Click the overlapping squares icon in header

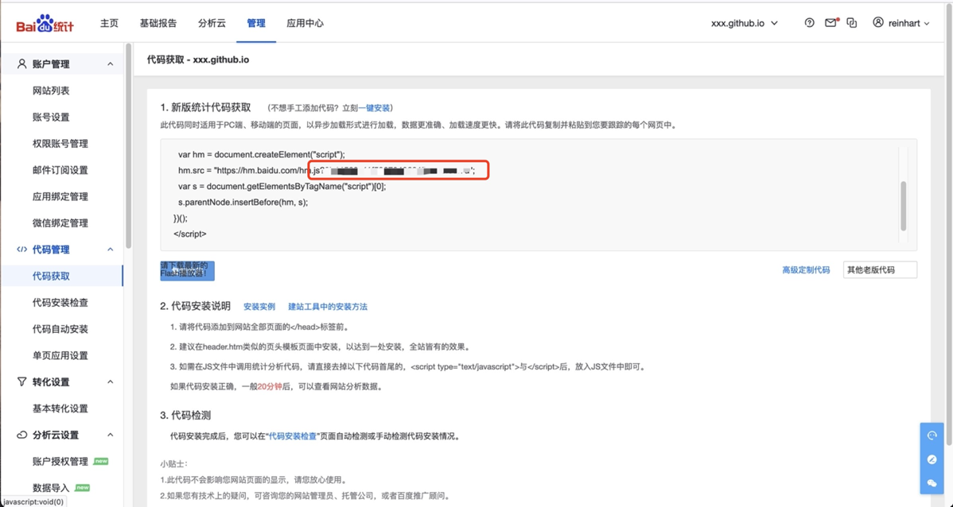point(852,23)
